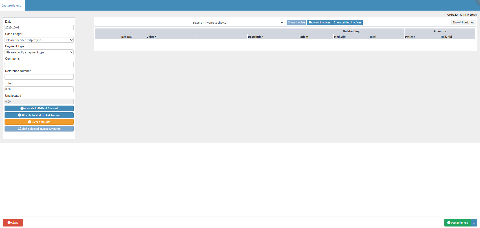
Task: Expand the Post unlinked options arrow
Action: point(474,223)
